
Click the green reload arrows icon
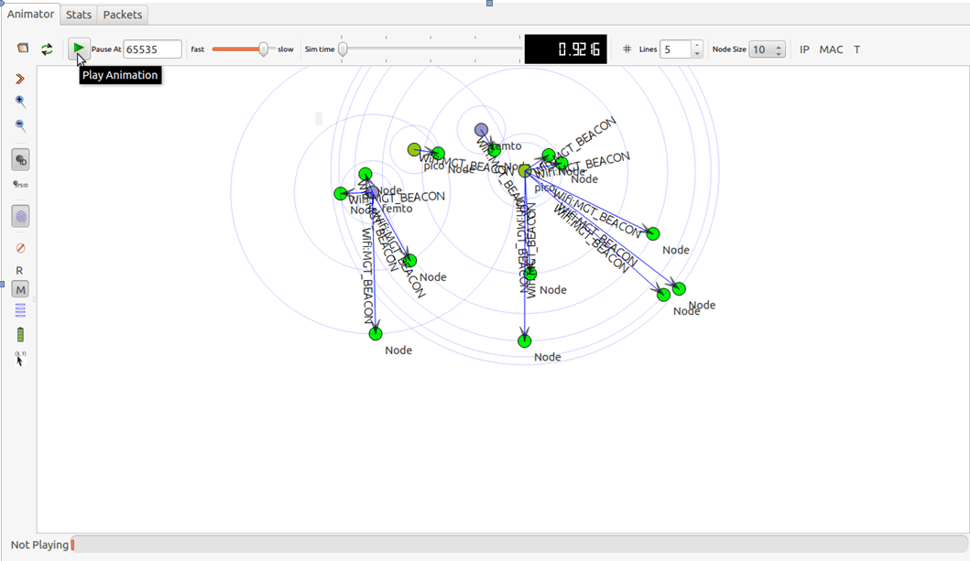[x=47, y=49]
